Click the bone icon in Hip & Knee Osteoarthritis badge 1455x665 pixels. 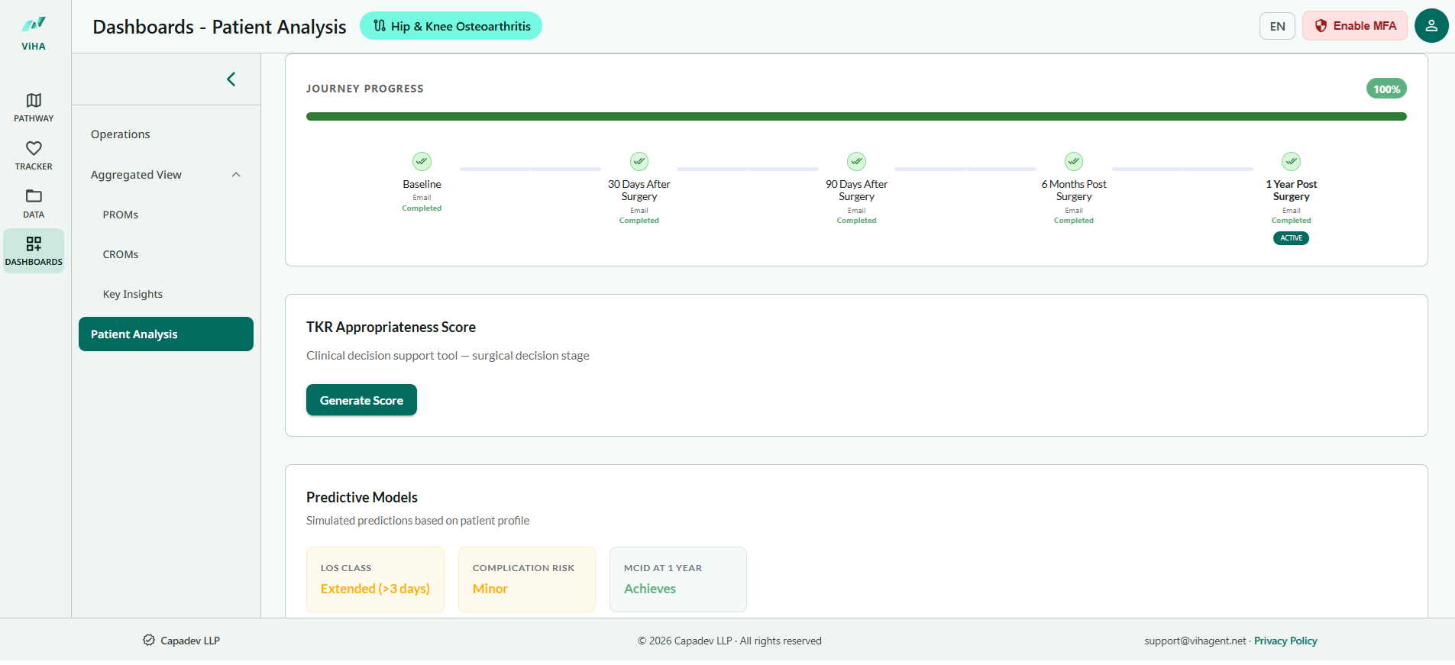tap(380, 26)
